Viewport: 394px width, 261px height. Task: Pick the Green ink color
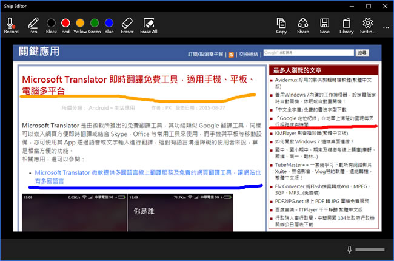(95, 25)
